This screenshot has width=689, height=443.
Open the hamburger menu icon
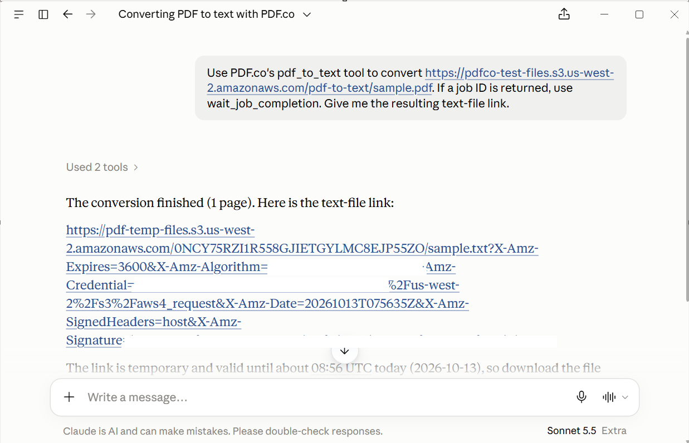(19, 15)
